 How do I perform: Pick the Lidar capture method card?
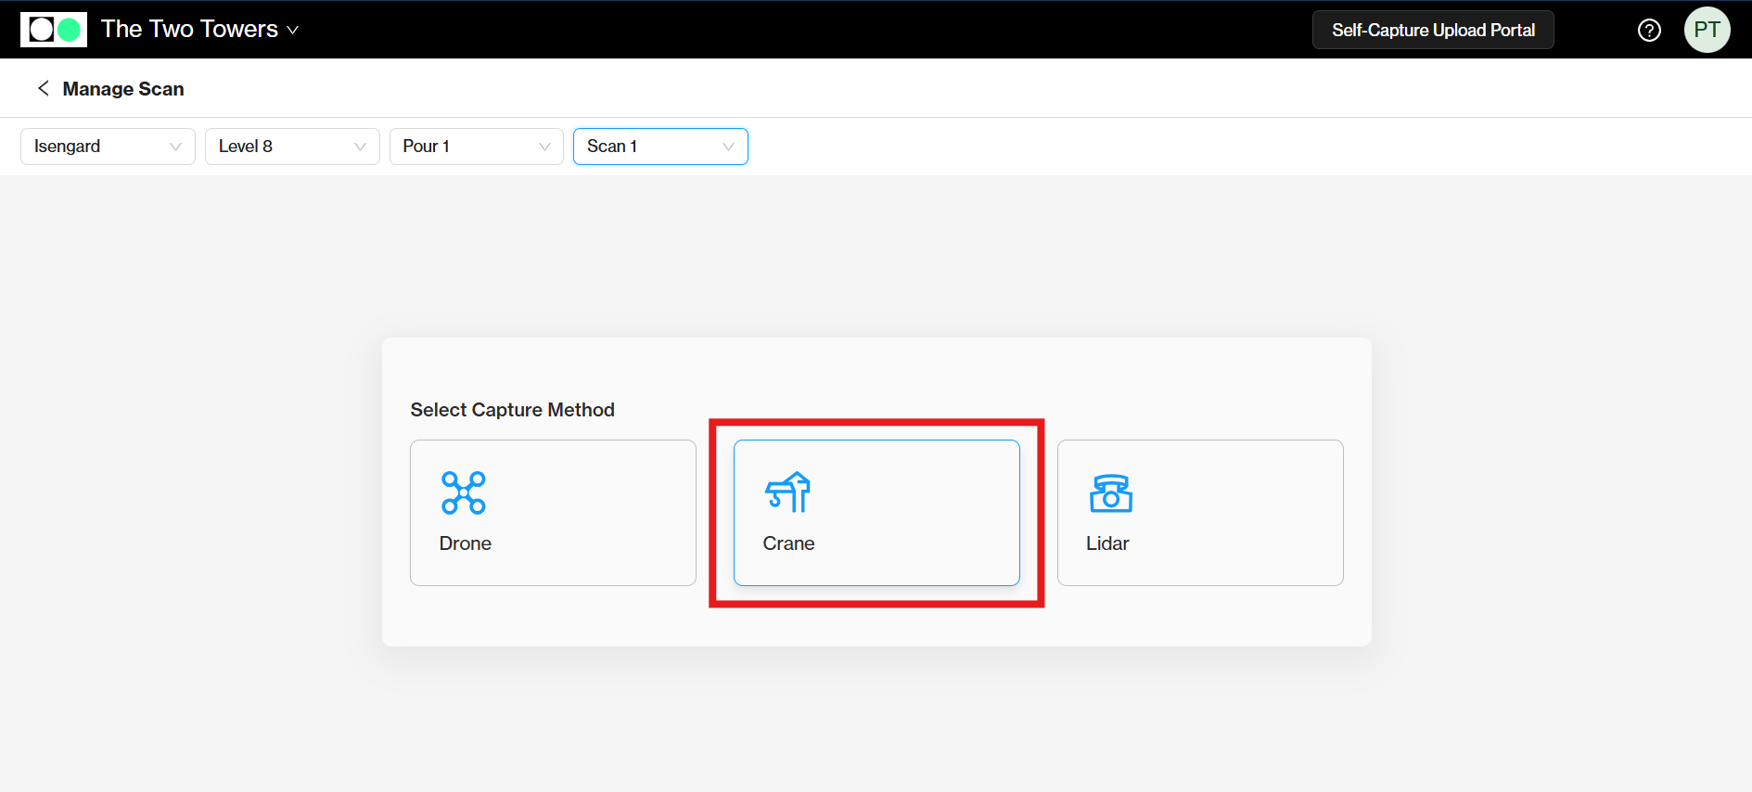[x=1199, y=513]
